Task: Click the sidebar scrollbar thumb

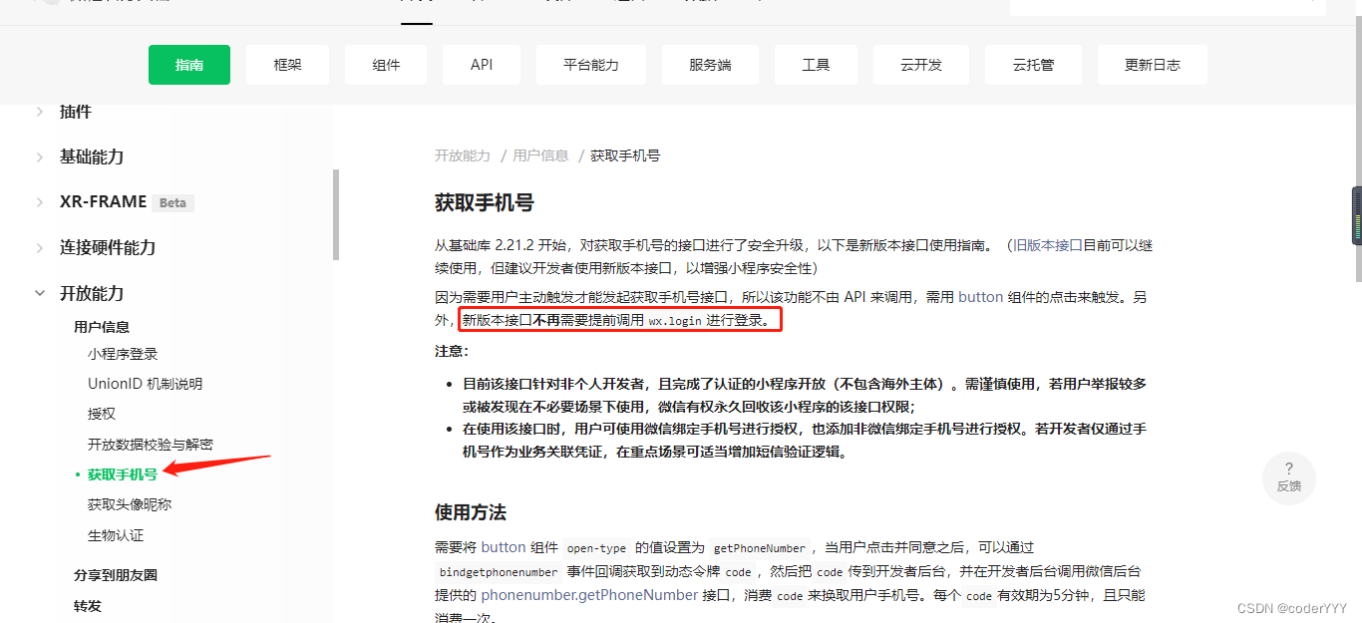Action: click(x=335, y=214)
